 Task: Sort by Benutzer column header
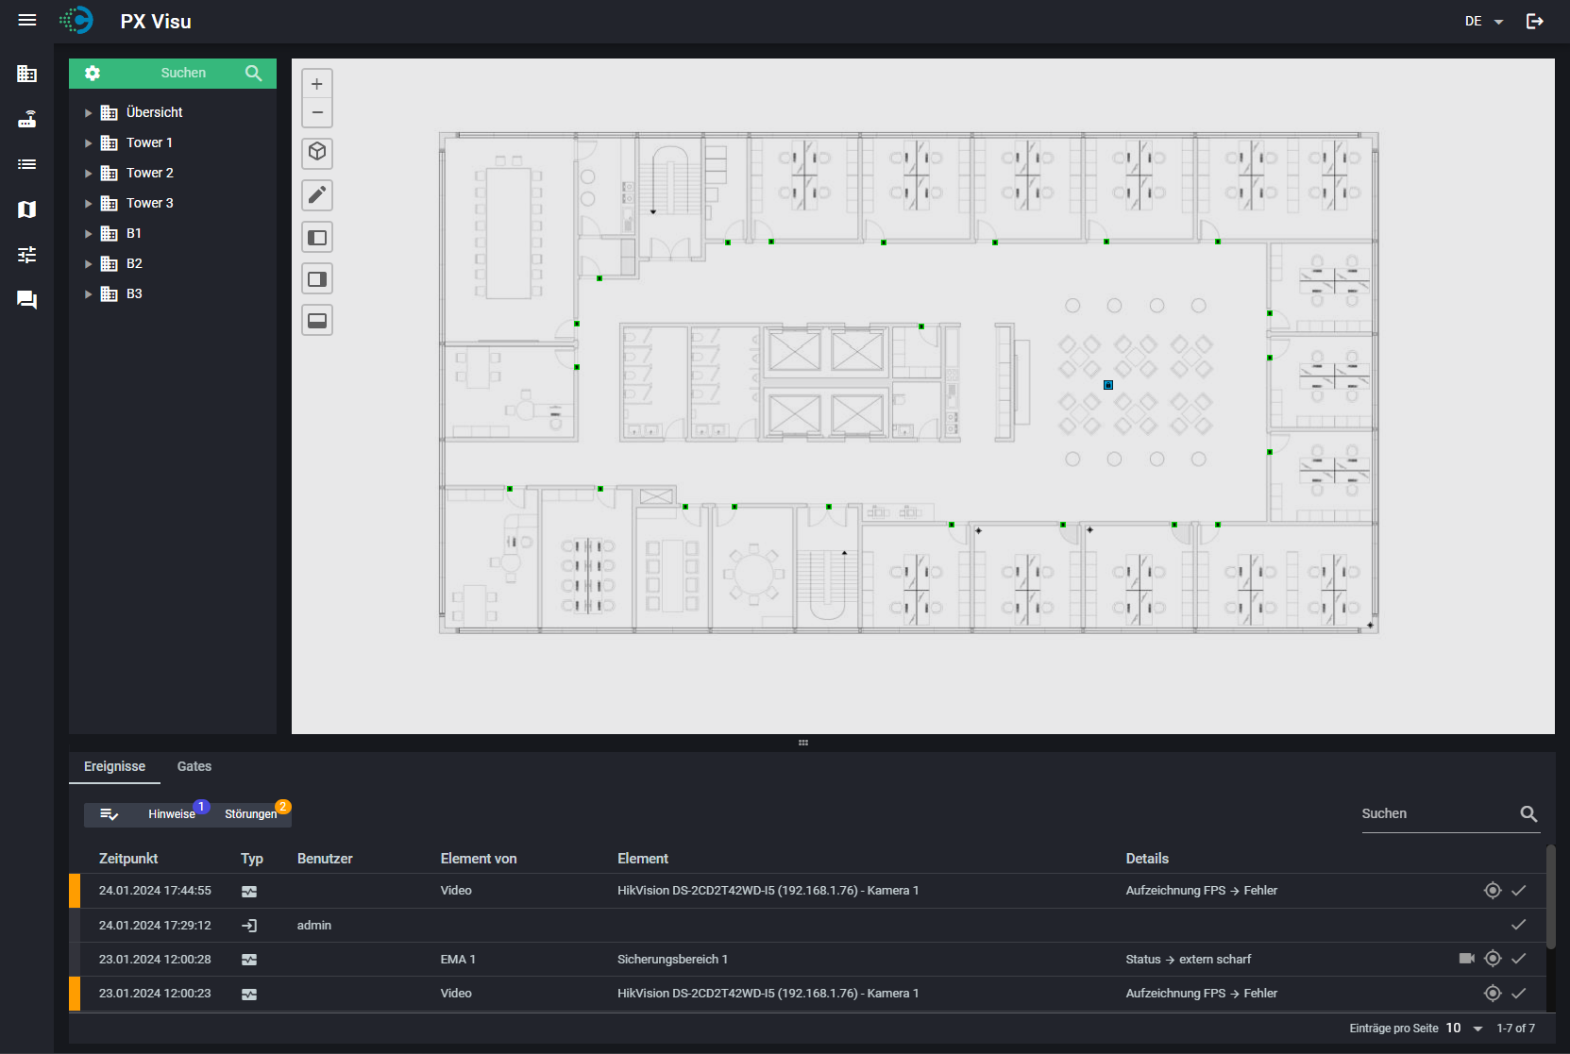pos(325,859)
